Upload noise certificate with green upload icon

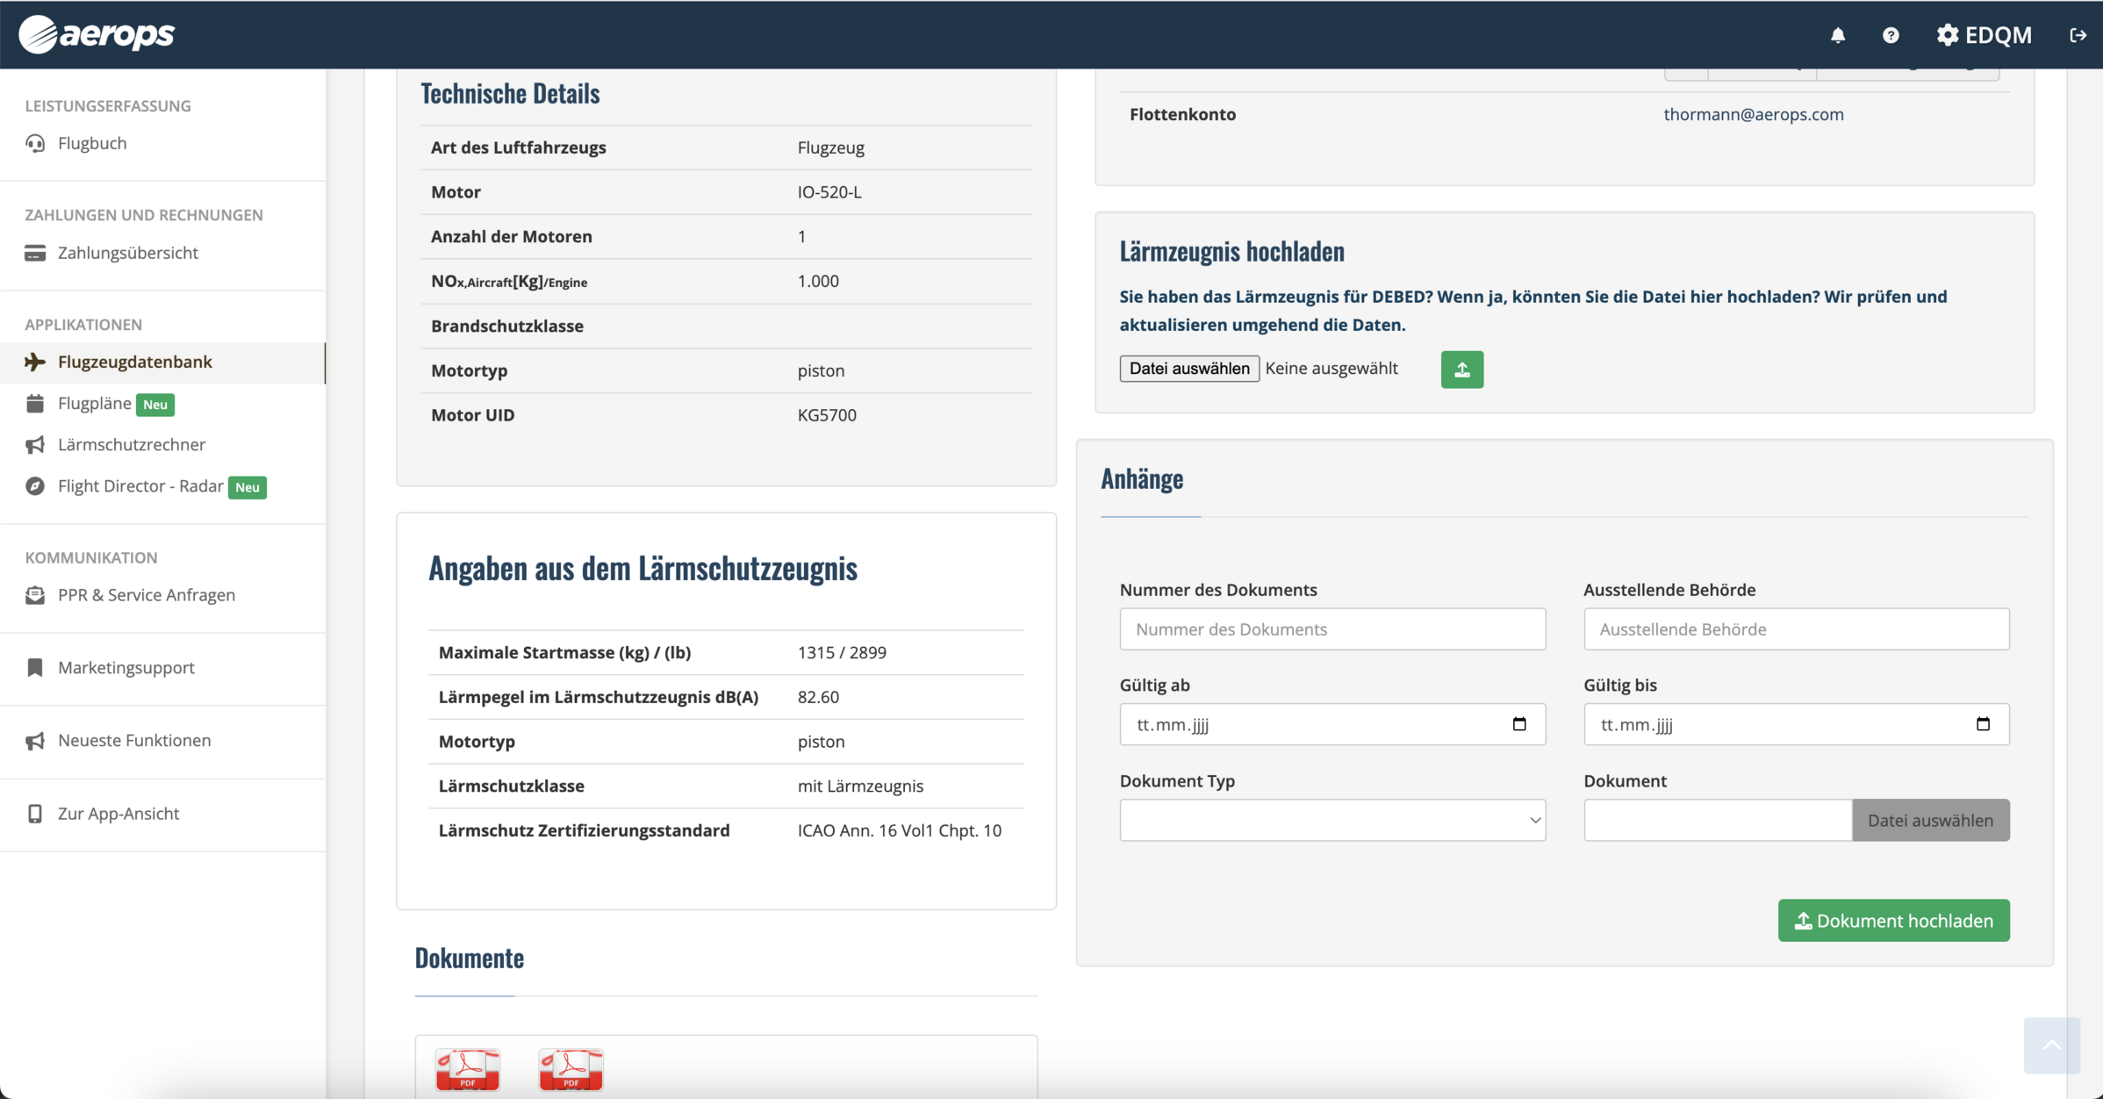(1462, 370)
